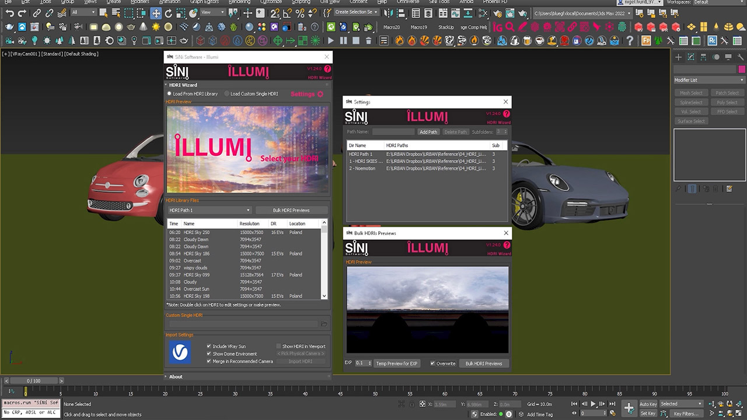
Task: Activate the Select and Move tool
Action: click(x=156, y=13)
